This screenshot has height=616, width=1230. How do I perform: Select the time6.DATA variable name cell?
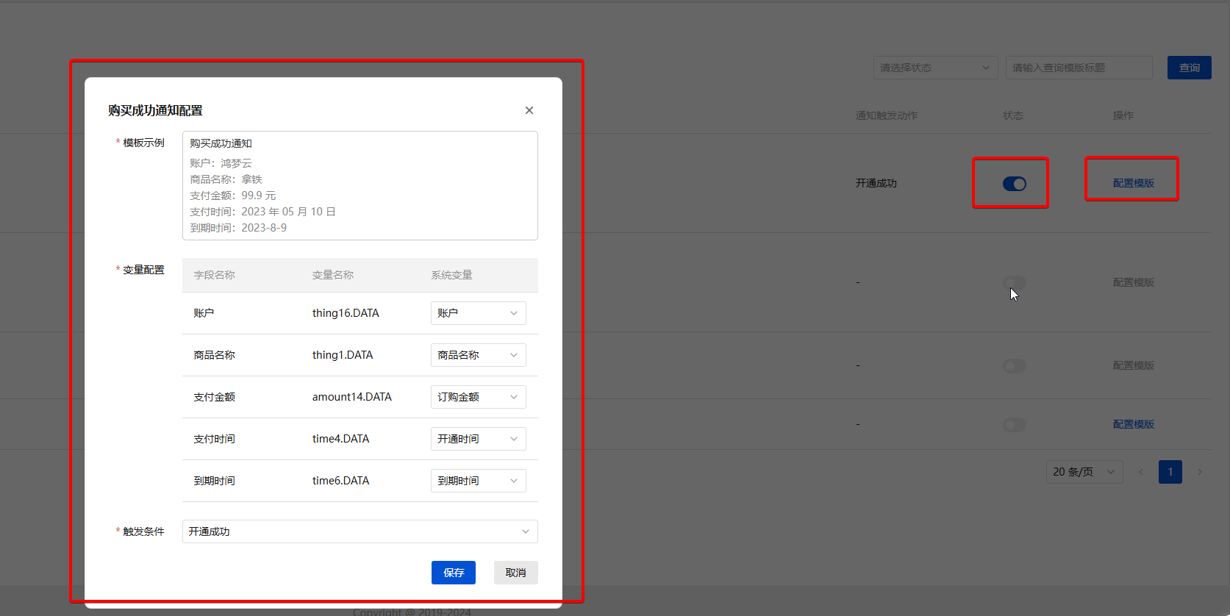[341, 481]
